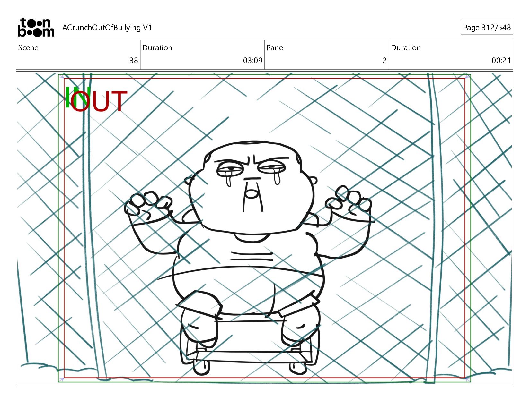The image size is (530, 409).
Task: Click the storyboard panel character drawing
Action: coord(249,258)
